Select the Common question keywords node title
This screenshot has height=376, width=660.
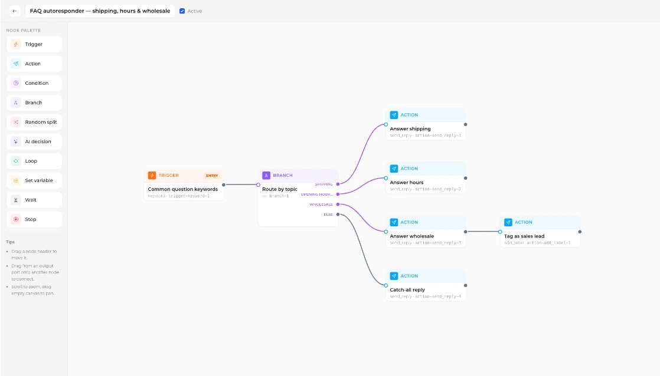182,189
